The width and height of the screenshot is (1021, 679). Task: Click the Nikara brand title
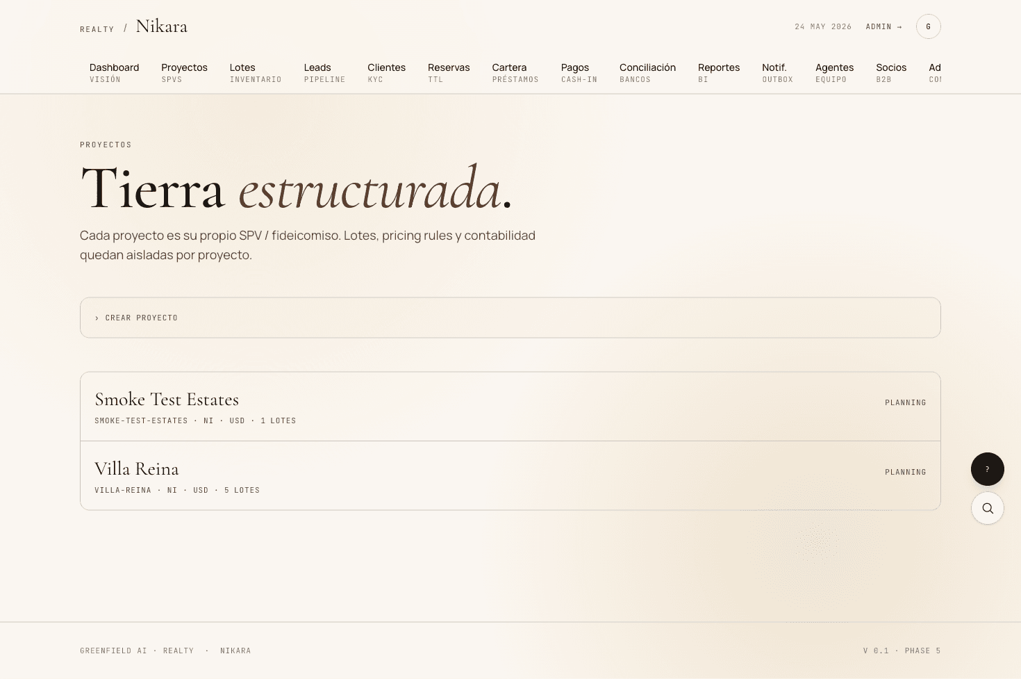point(162,26)
